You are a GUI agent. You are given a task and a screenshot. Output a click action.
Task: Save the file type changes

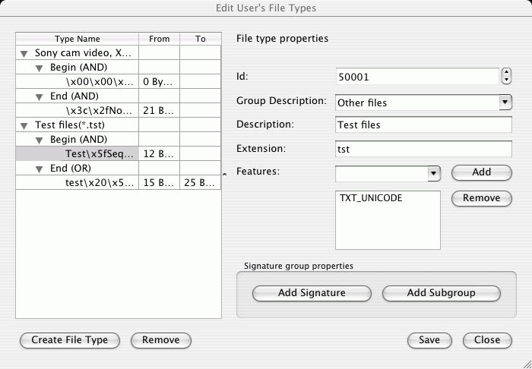tap(429, 340)
